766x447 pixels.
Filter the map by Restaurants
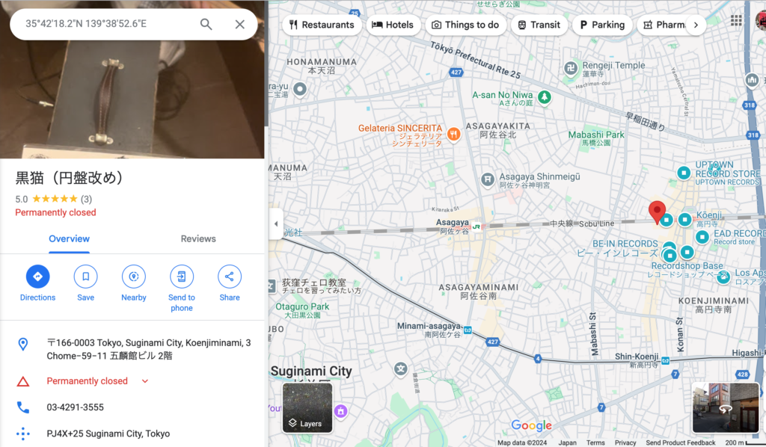(322, 25)
